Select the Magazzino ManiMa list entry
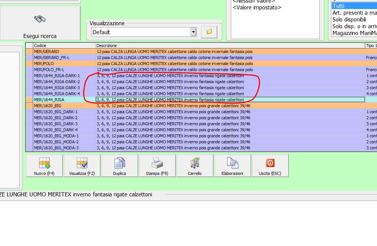The image size is (377, 246). pyautogui.click(x=354, y=33)
